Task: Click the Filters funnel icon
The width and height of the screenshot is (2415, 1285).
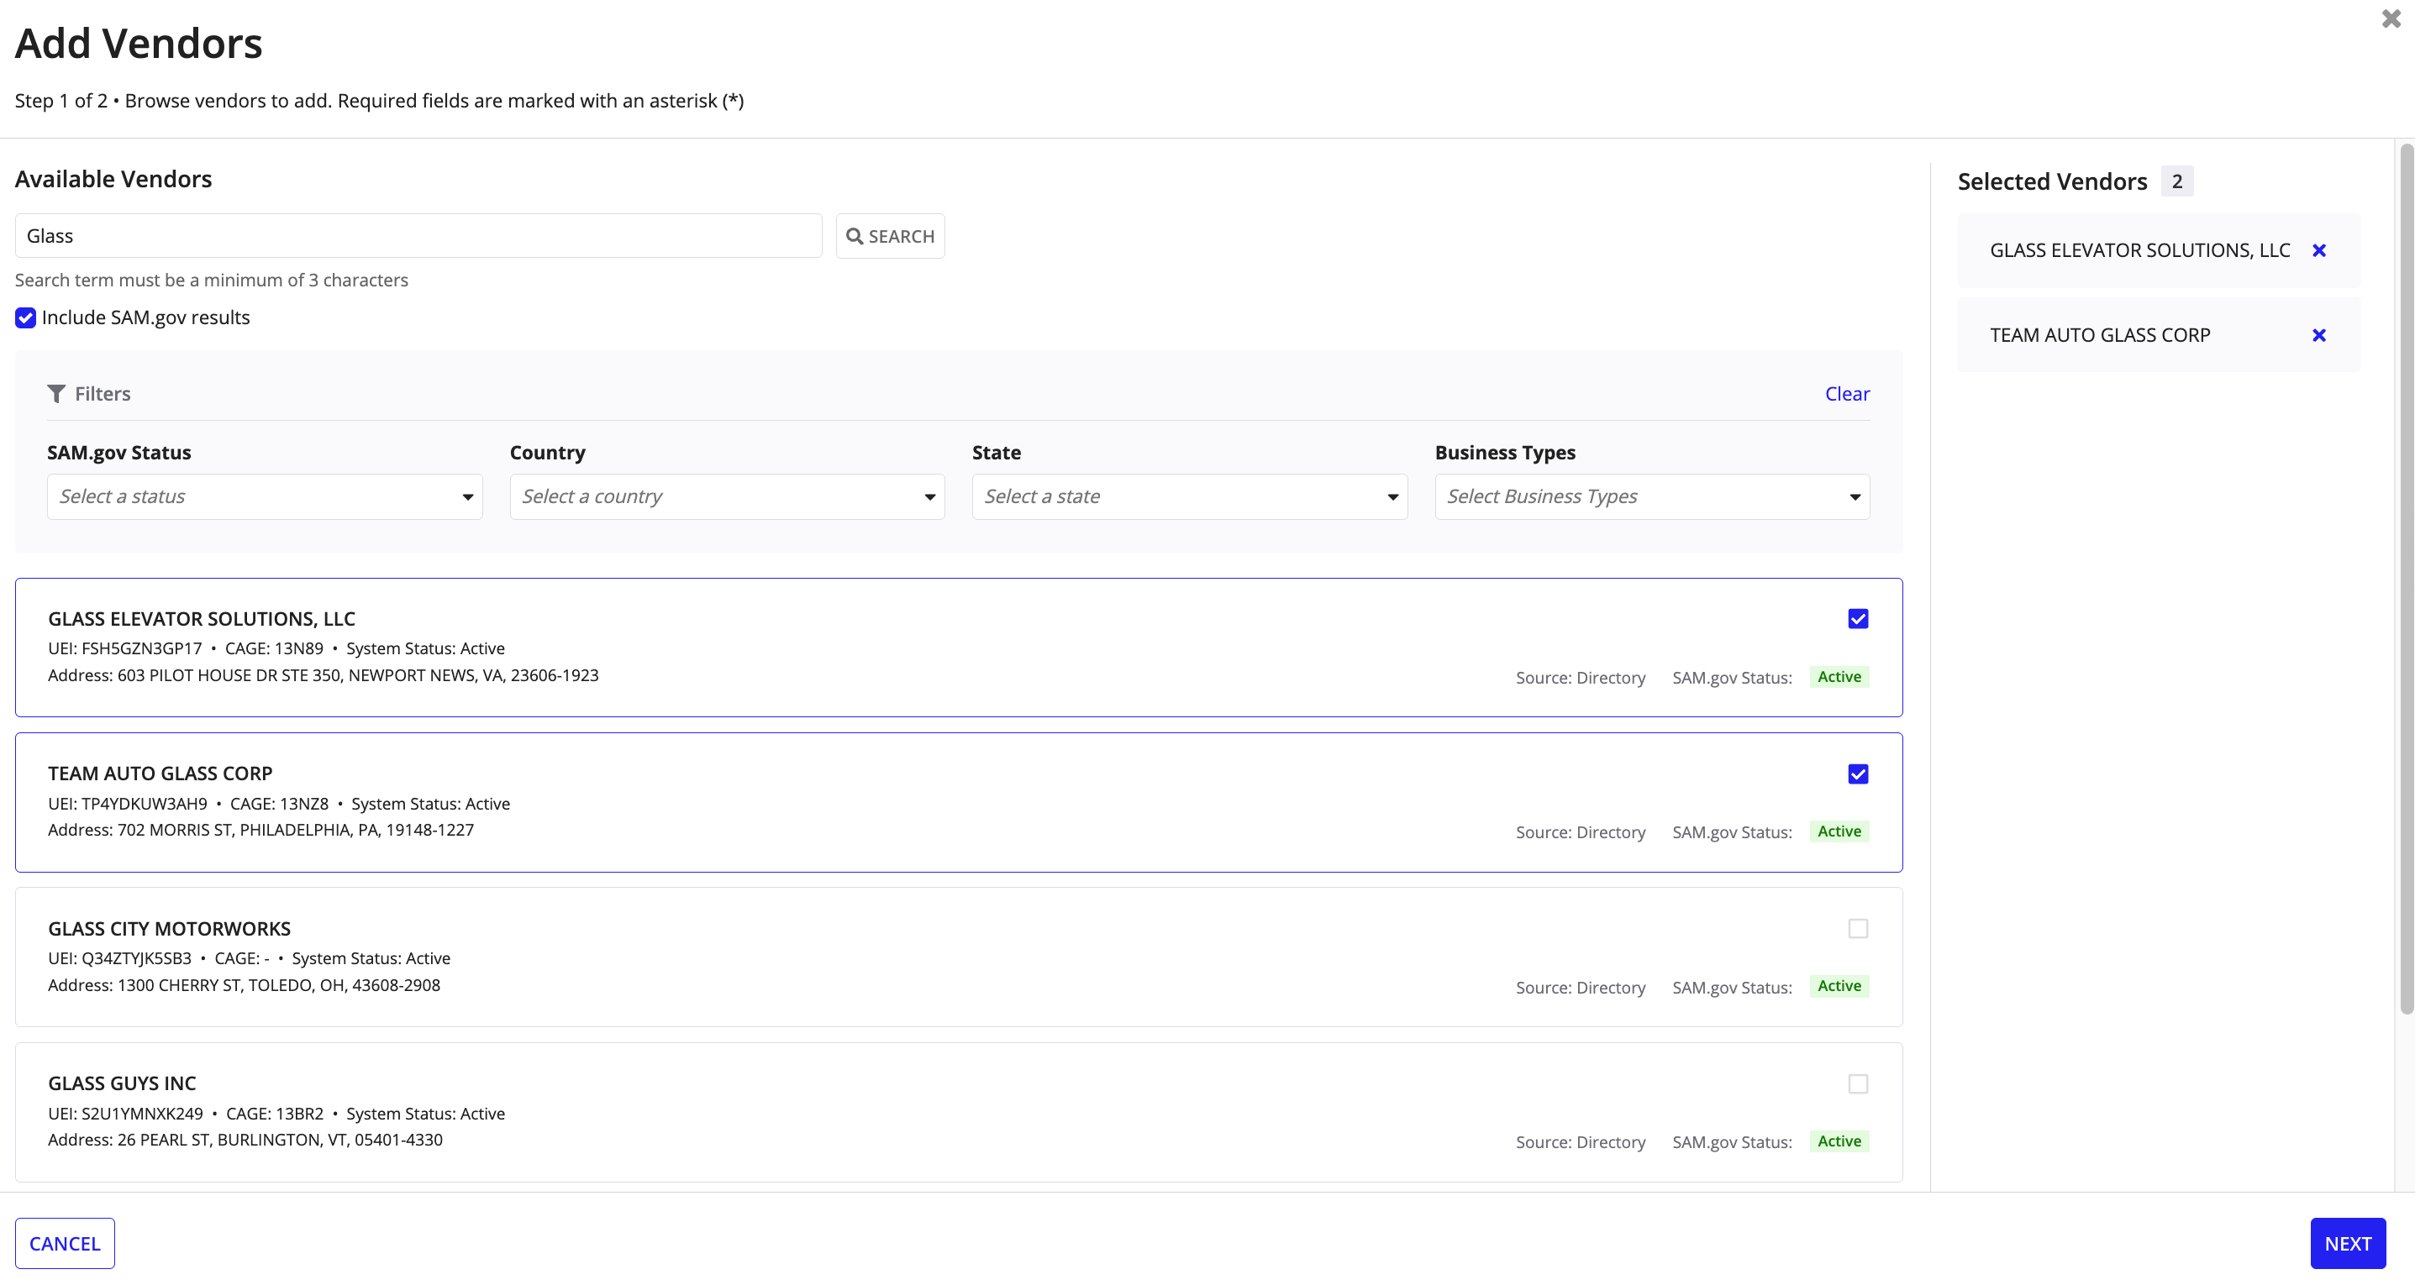Action: click(56, 394)
